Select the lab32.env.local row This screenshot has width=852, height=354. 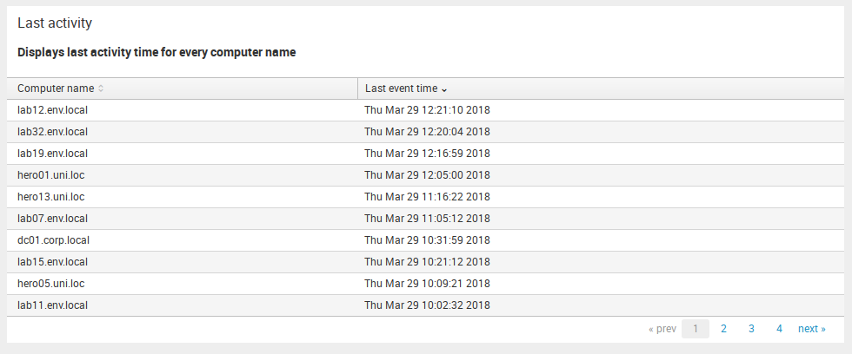425,132
